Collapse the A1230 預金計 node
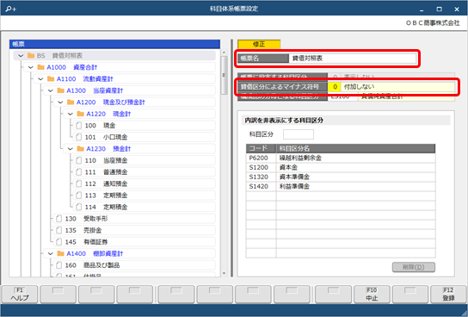Image resolution: width=468 pixels, height=317 pixels. point(71,149)
